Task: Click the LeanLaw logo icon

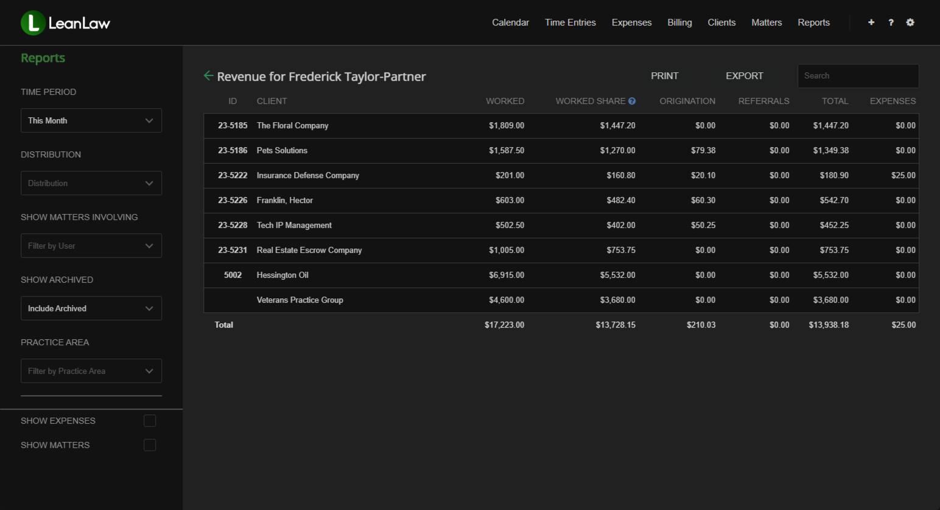Action: (33, 23)
